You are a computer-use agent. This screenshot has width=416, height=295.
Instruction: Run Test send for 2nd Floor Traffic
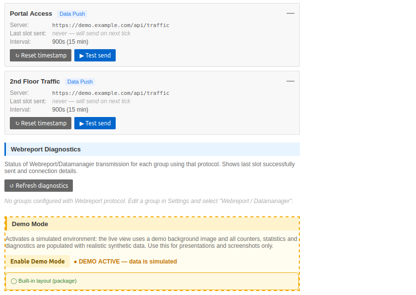[95, 123]
